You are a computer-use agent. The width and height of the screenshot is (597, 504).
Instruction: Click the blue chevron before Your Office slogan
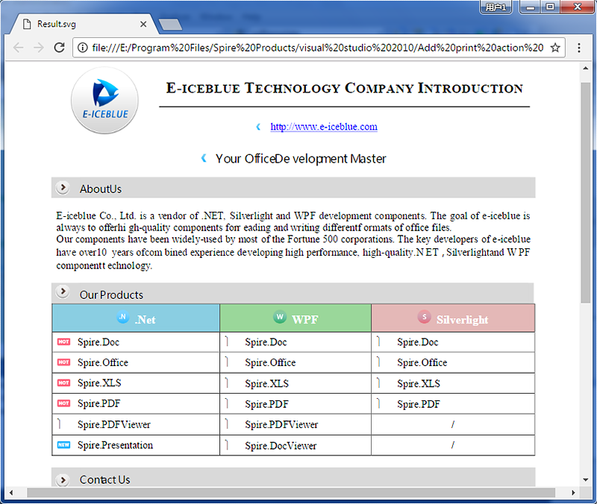tap(204, 158)
